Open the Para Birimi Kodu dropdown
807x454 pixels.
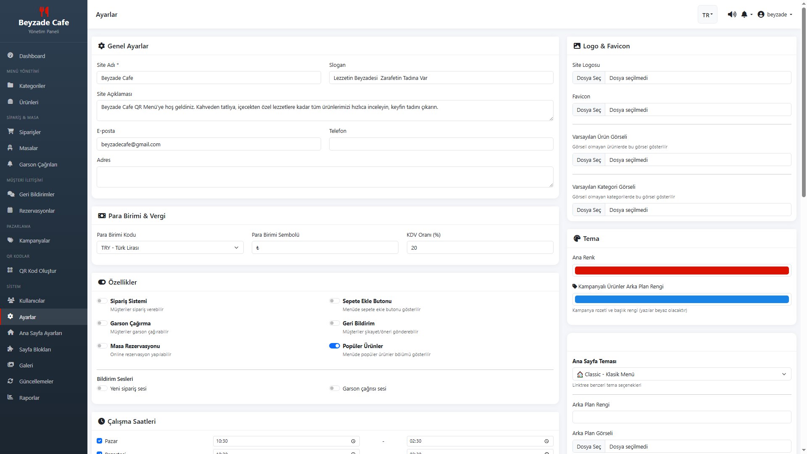pyautogui.click(x=170, y=248)
